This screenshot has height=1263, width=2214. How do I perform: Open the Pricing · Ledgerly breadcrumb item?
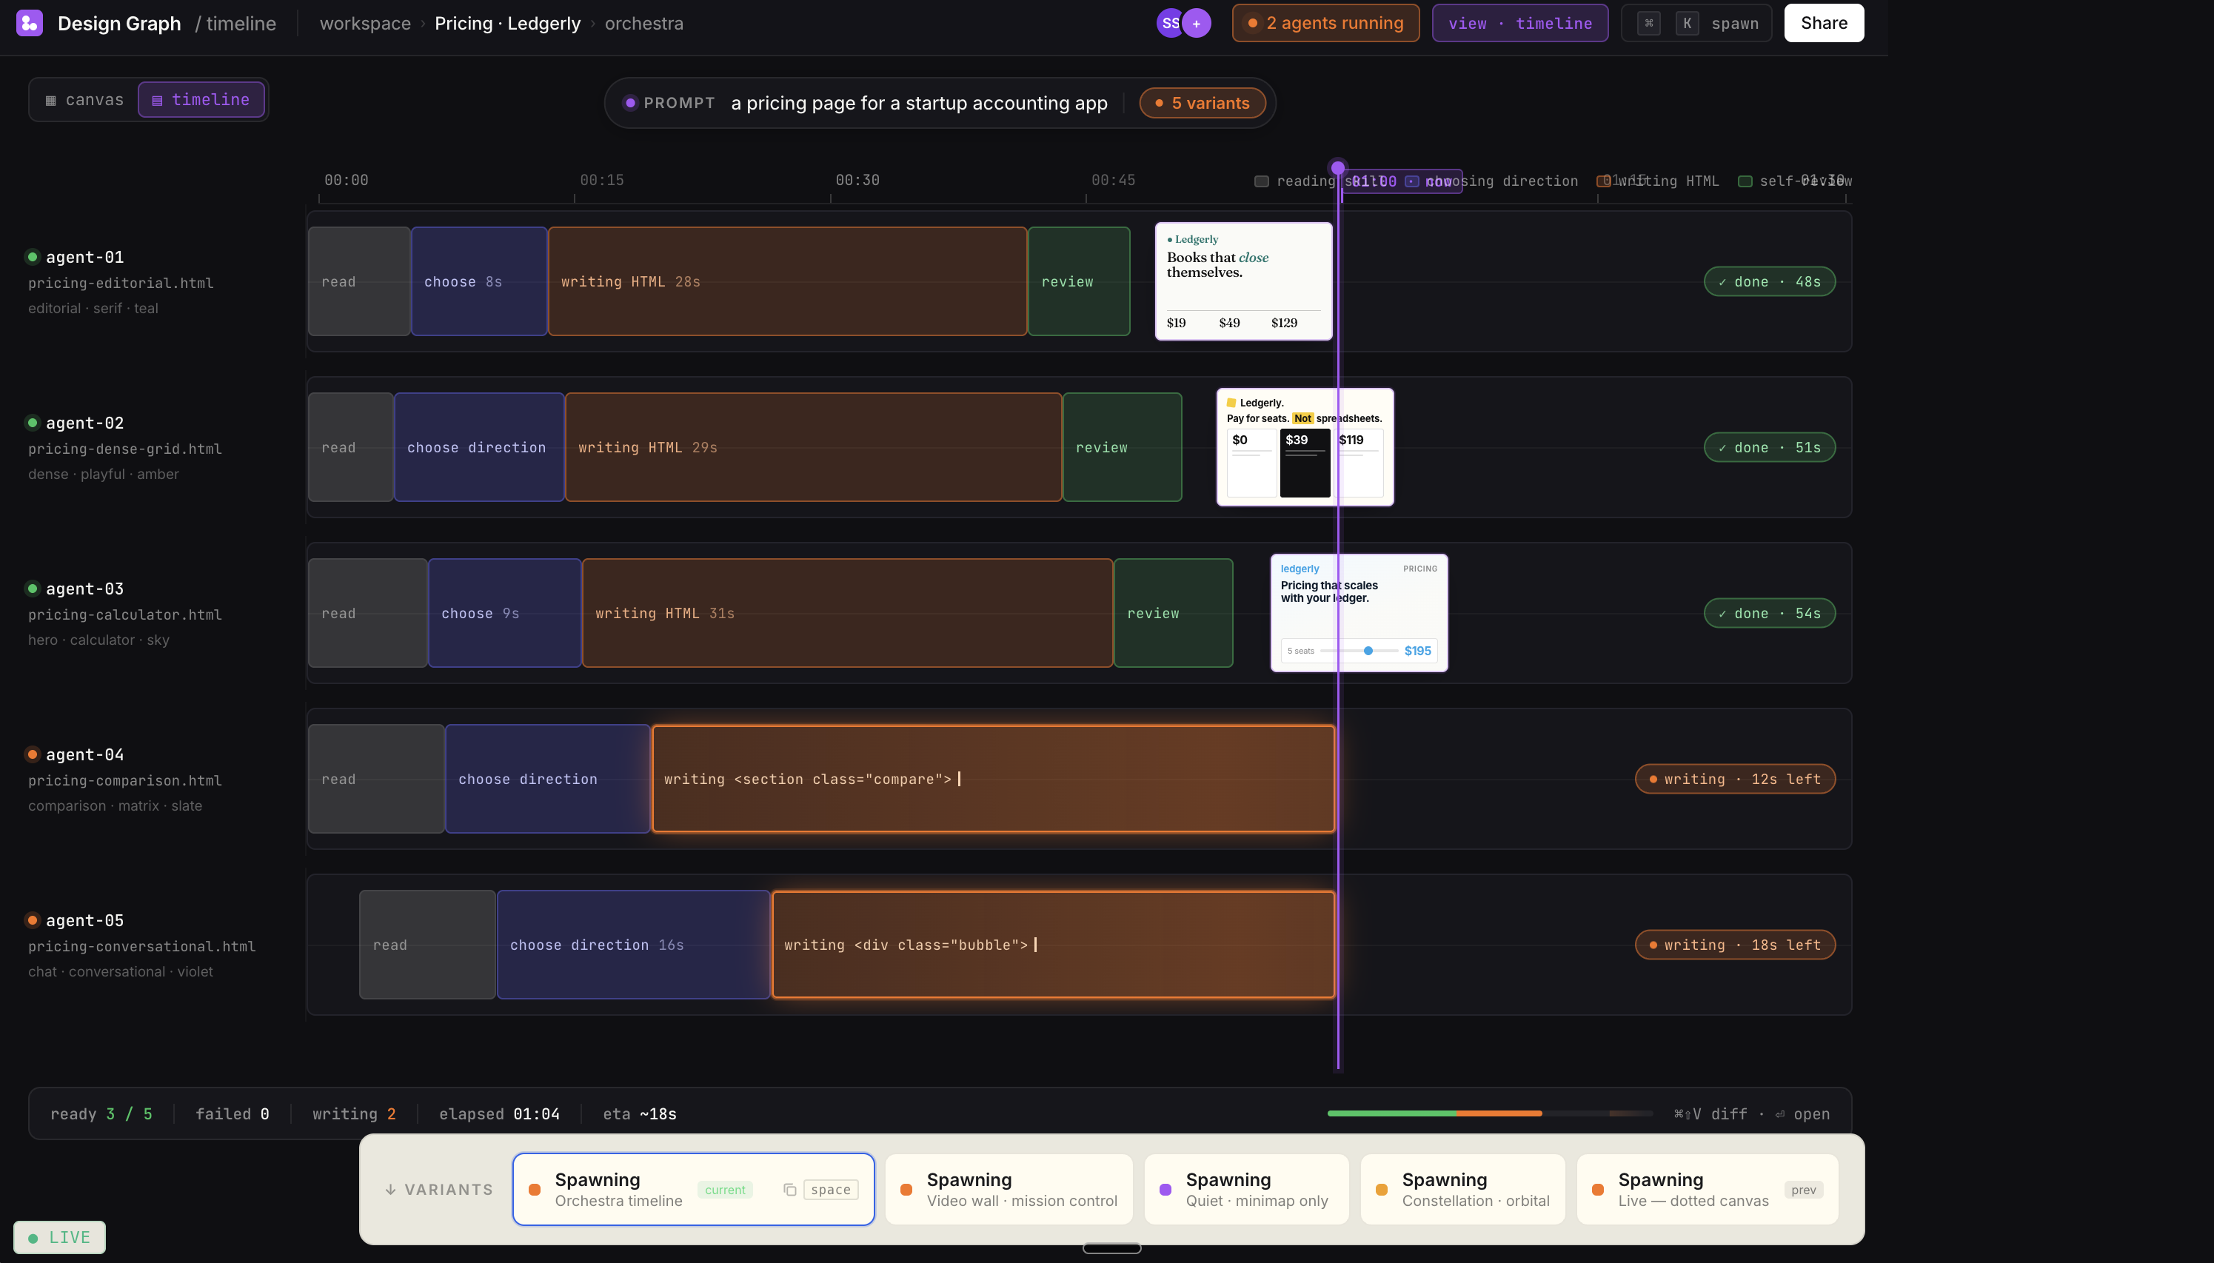(506, 22)
